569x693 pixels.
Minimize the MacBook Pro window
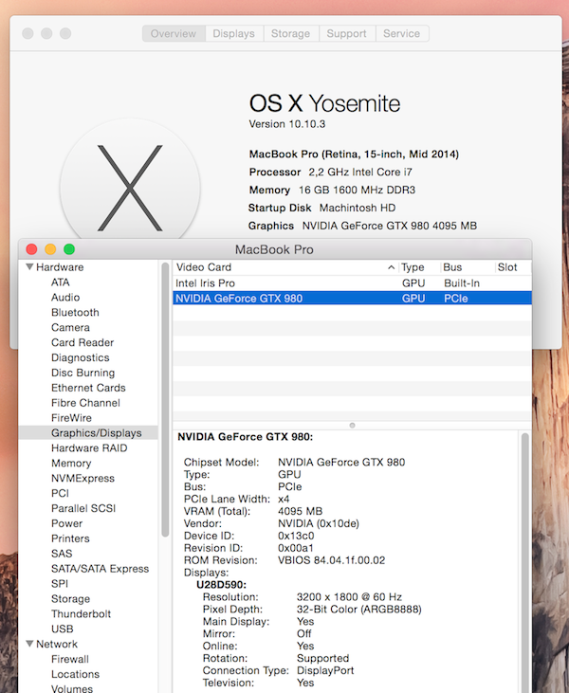(50, 249)
